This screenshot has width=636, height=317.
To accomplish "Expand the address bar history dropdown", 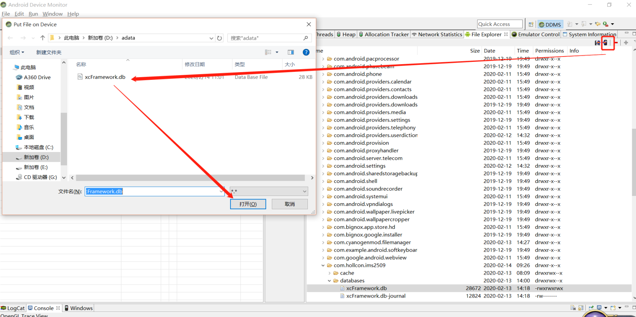I will tap(211, 38).
